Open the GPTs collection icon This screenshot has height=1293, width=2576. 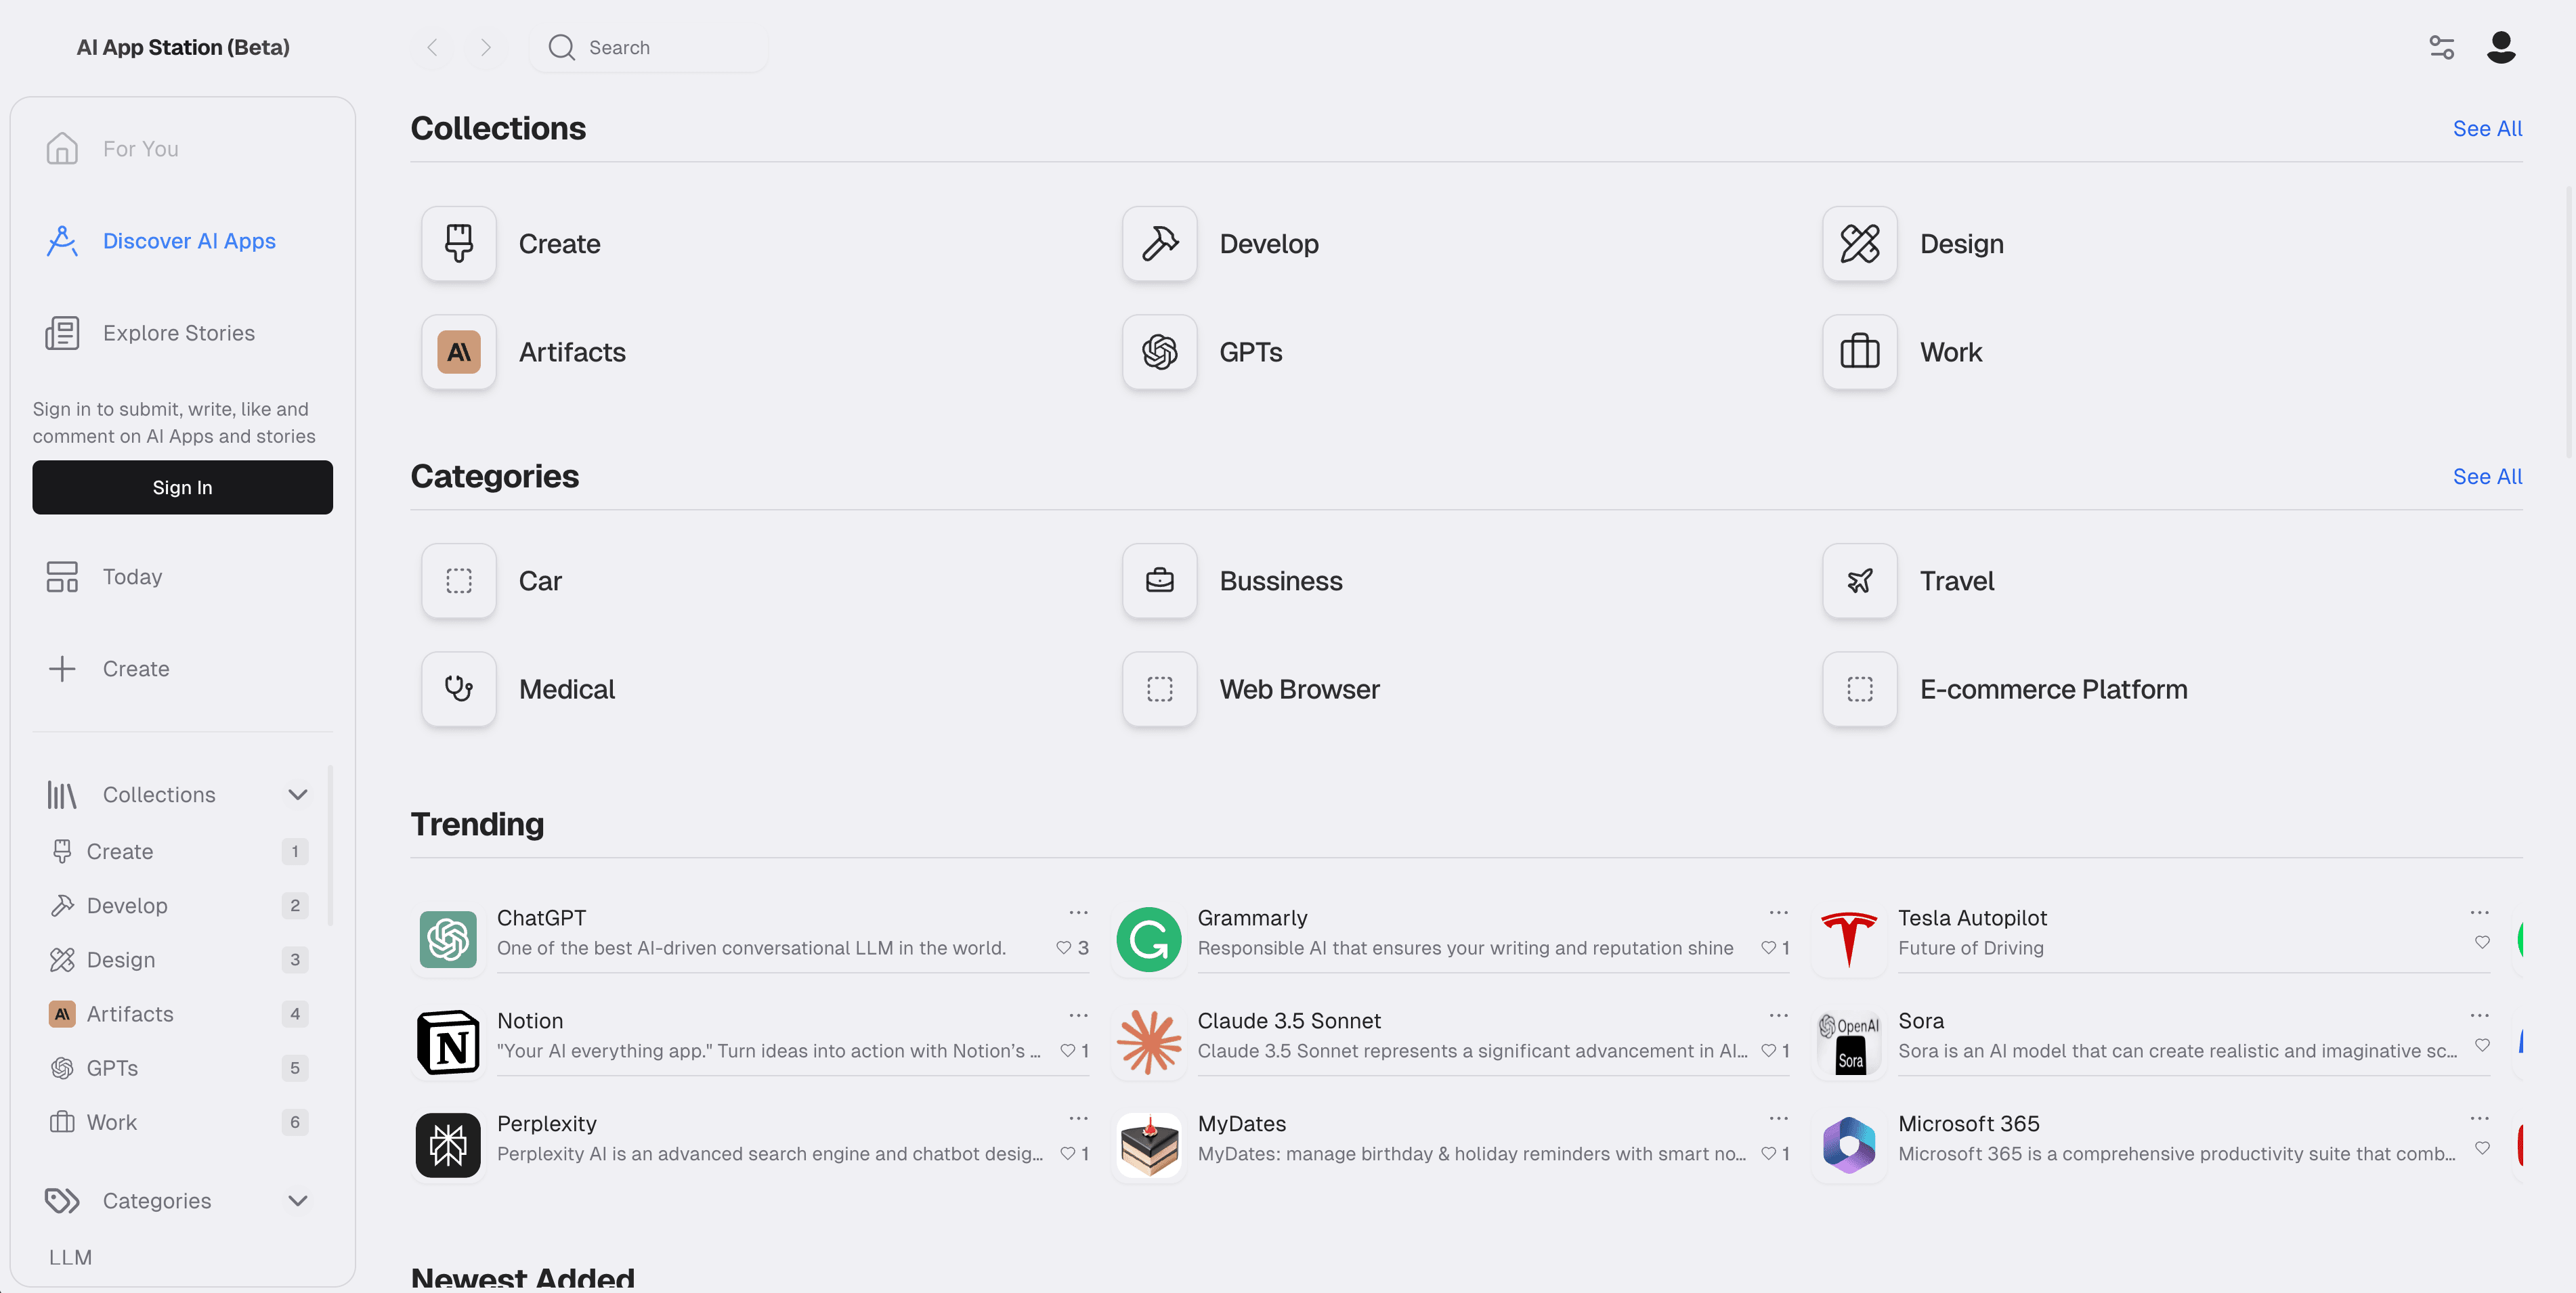1159,352
